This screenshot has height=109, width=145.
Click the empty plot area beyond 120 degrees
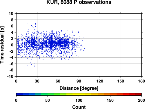(x=121, y=45)
